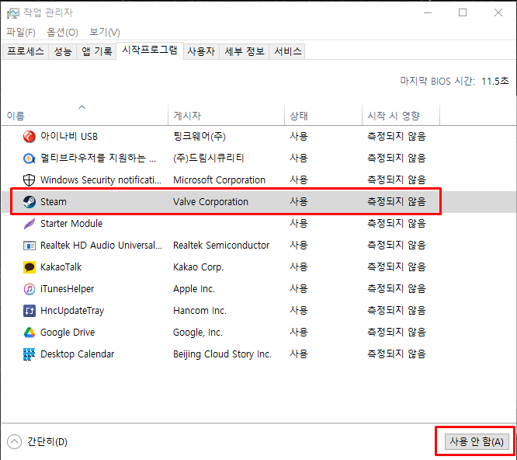The image size is (517, 460).
Task: Switch to the 프로세스 tab
Action: (26, 51)
